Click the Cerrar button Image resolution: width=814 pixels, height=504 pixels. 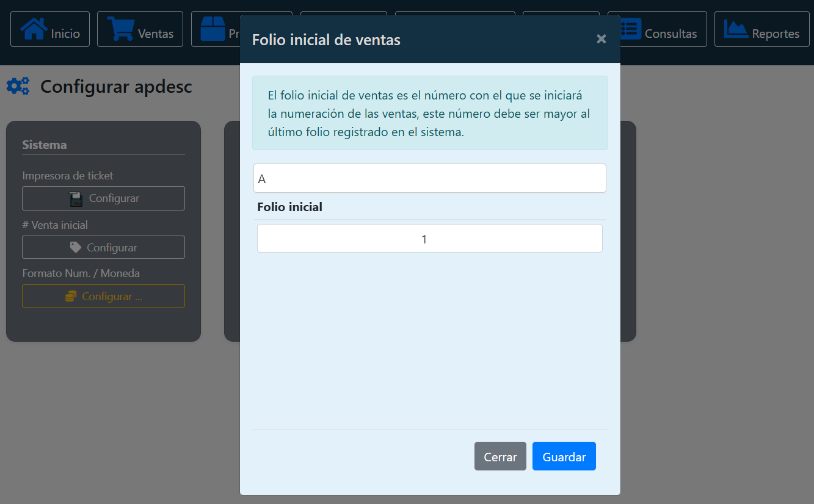[x=500, y=456]
